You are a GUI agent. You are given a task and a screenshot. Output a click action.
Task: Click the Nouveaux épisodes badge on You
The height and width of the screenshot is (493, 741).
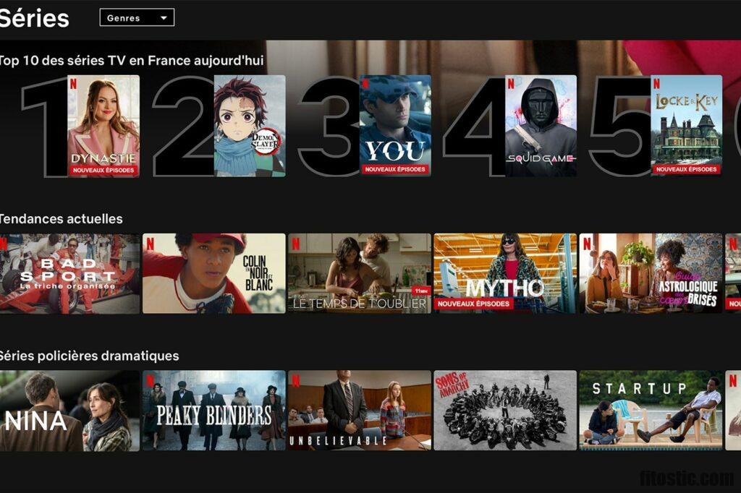[x=394, y=167]
